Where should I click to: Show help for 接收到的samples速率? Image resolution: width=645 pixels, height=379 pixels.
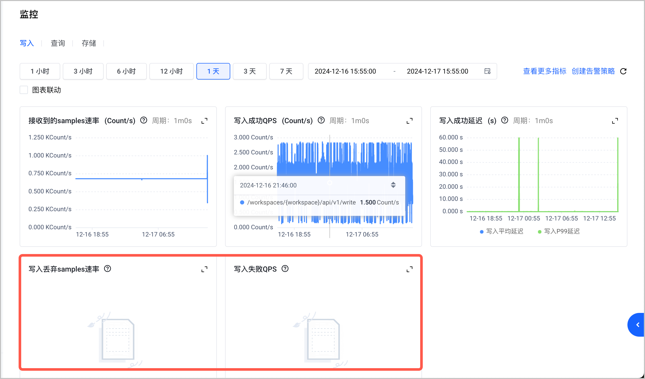pos(144,120)
